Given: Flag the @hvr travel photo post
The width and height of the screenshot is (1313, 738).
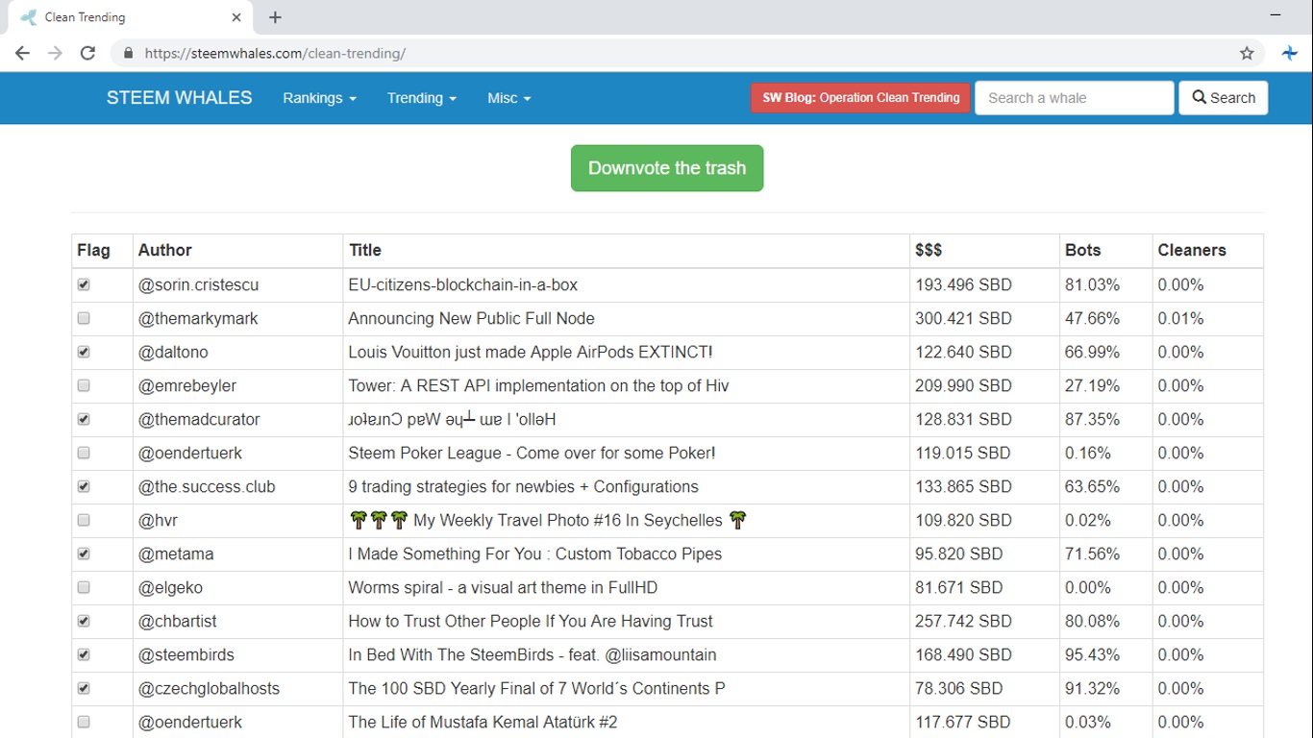Looking at the screenshot, I should (84, 520).
